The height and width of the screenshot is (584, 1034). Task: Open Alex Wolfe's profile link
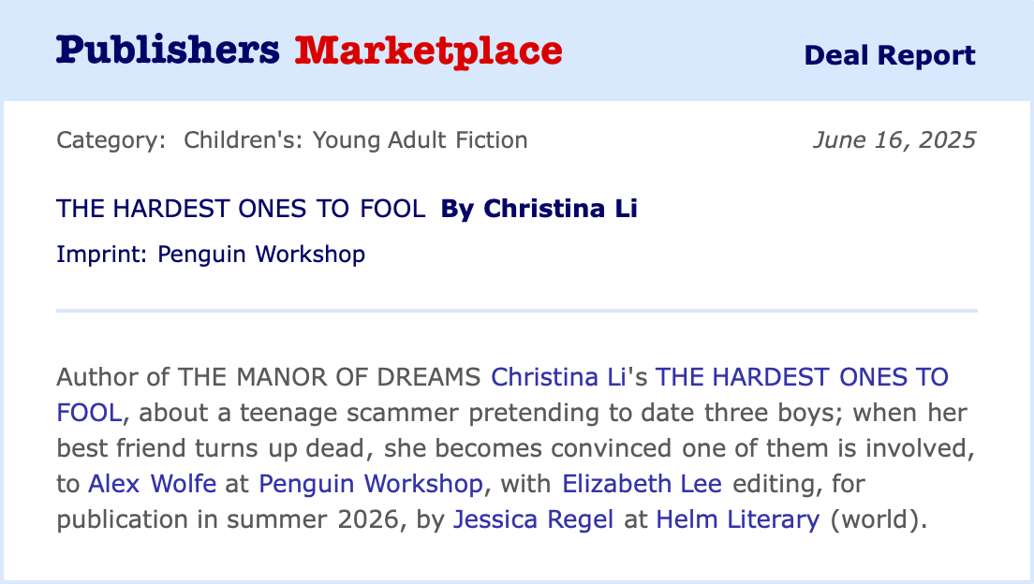[x=152, y=484]
